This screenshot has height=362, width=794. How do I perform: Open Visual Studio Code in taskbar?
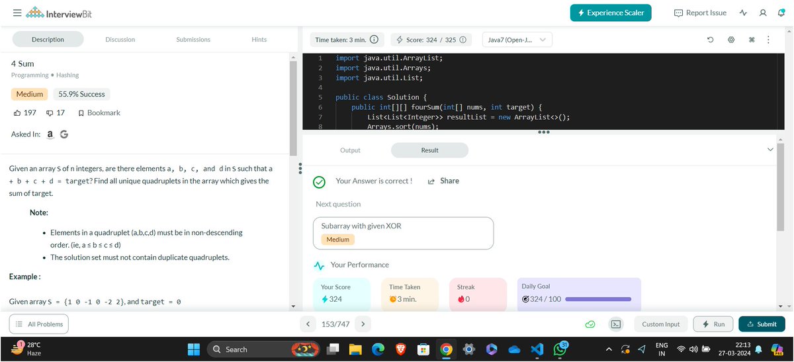tap(537, 349)
